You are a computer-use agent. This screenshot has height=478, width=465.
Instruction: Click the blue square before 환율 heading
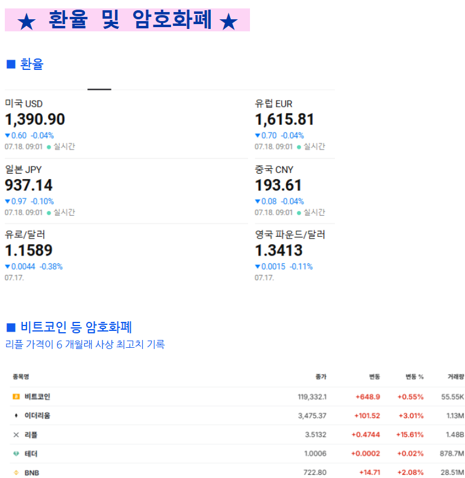[11, 64]
